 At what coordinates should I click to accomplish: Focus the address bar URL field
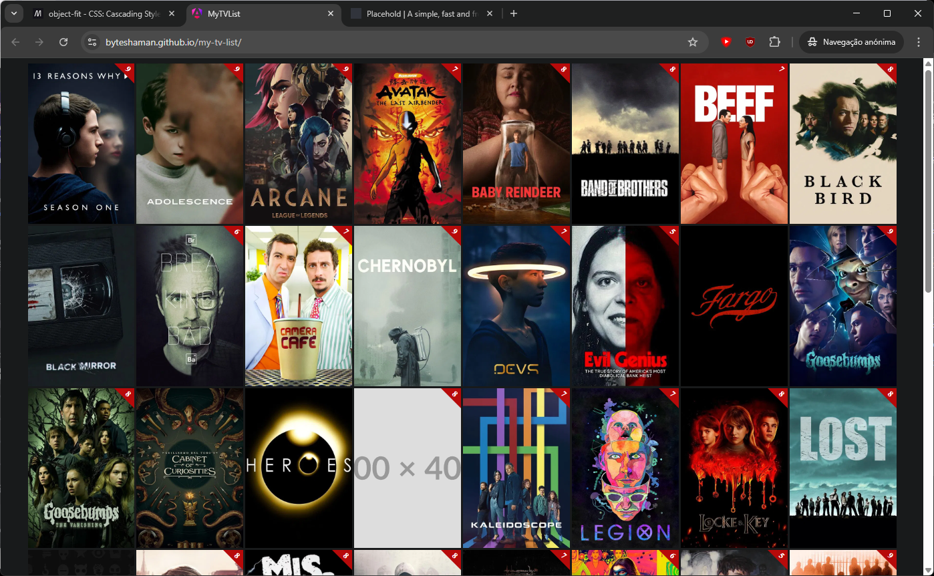394,42
